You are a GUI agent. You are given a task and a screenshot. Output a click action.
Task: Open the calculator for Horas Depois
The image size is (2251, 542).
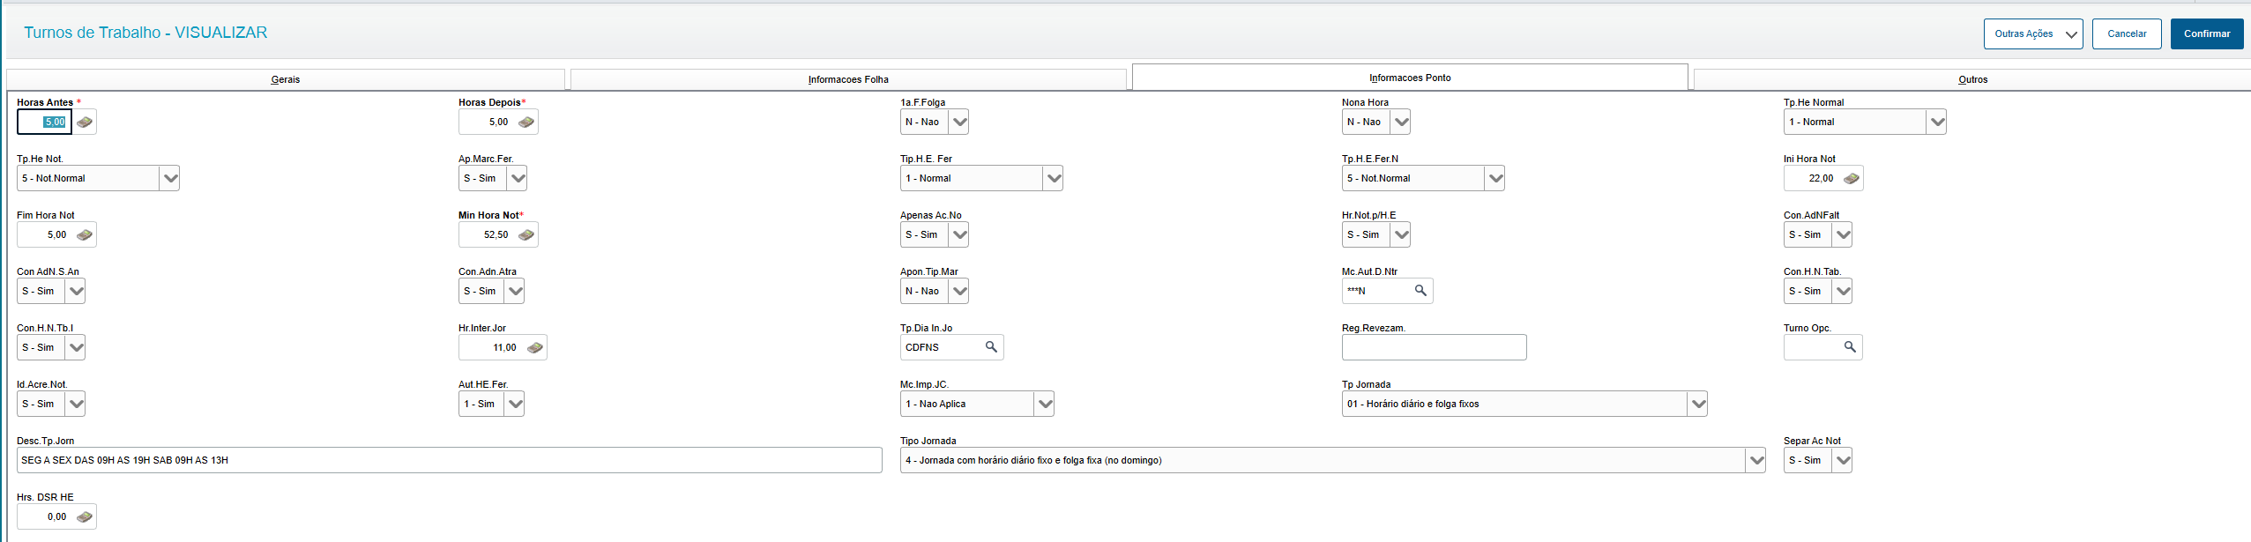(526, 123)
